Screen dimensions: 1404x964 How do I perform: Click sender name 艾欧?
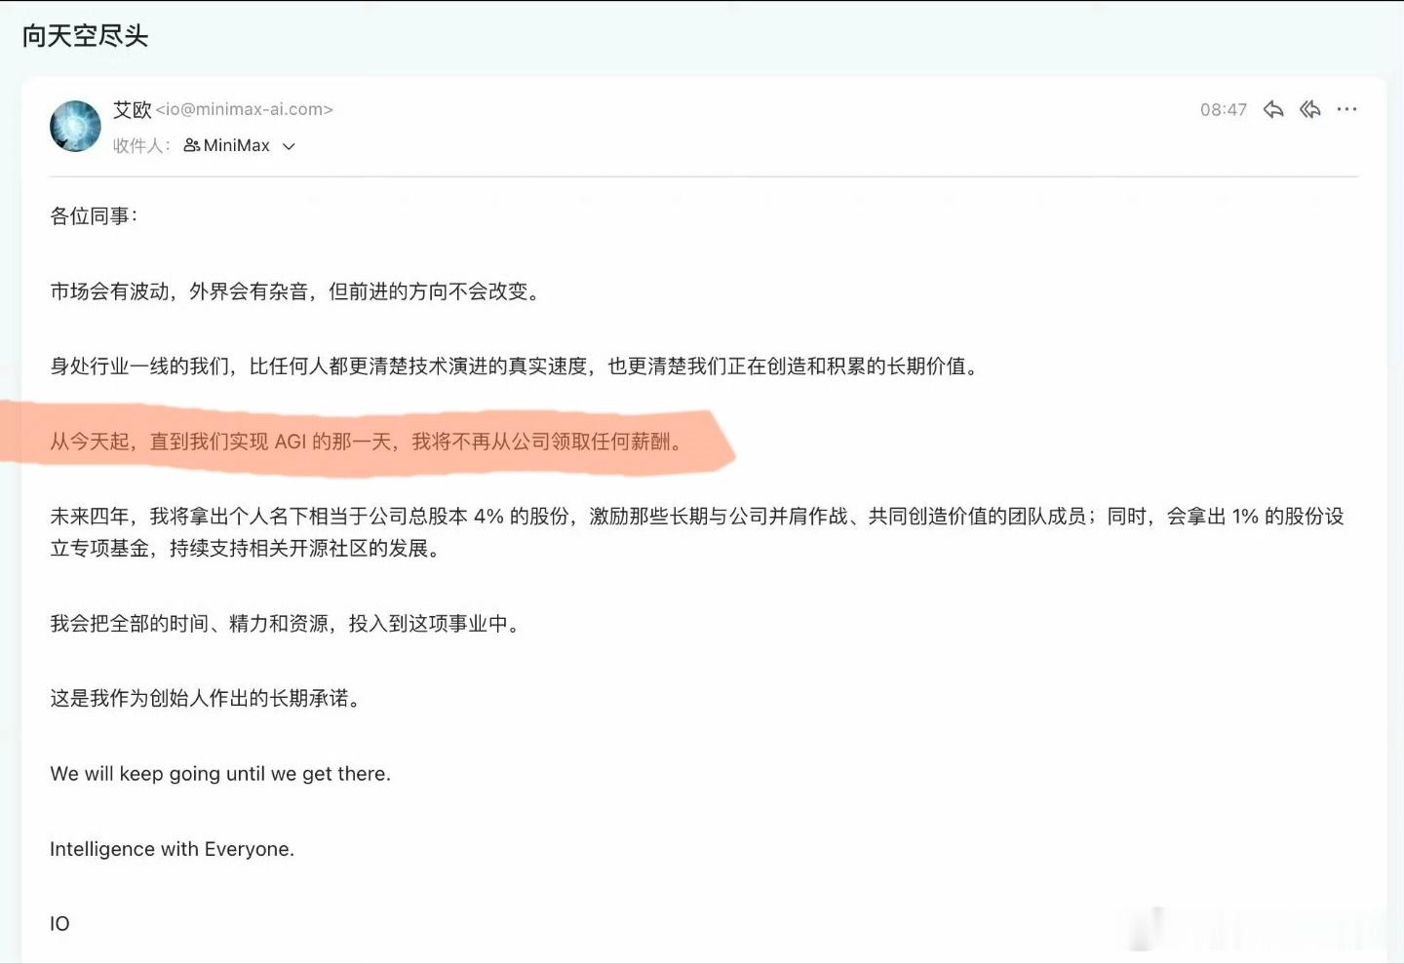[133, 109]
